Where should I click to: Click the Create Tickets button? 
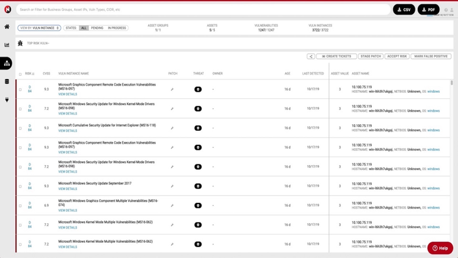click(336, 56)
